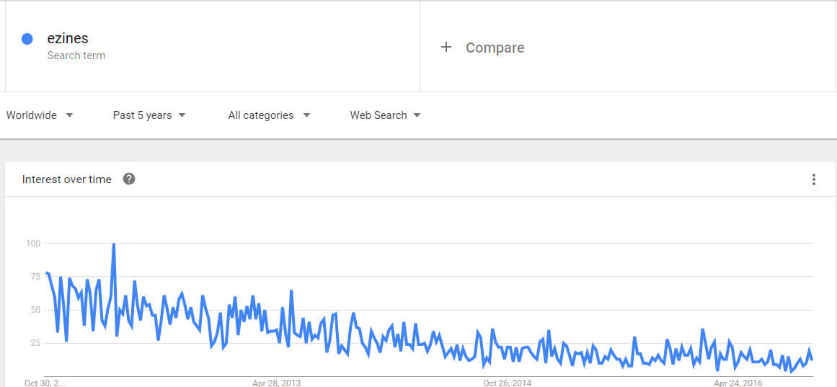Click the Apr 28, 2013 axis label

[x=277, y=383]
